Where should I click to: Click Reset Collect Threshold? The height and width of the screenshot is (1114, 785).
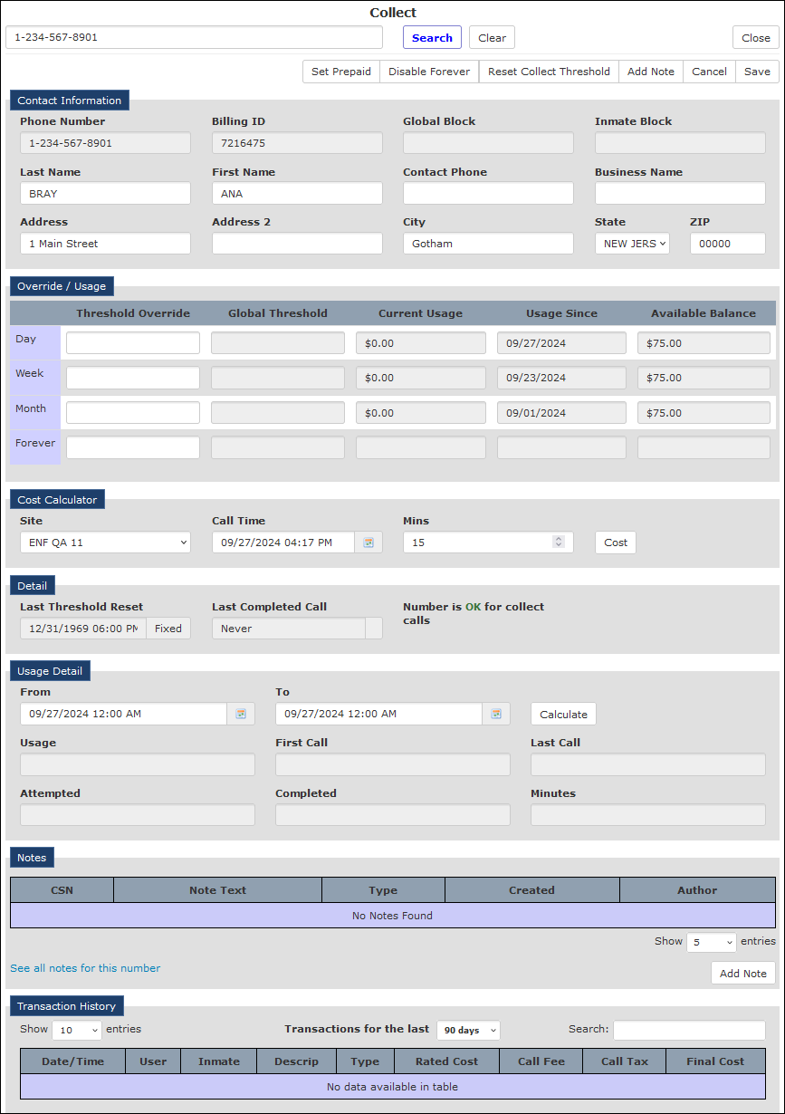[549, 72]
